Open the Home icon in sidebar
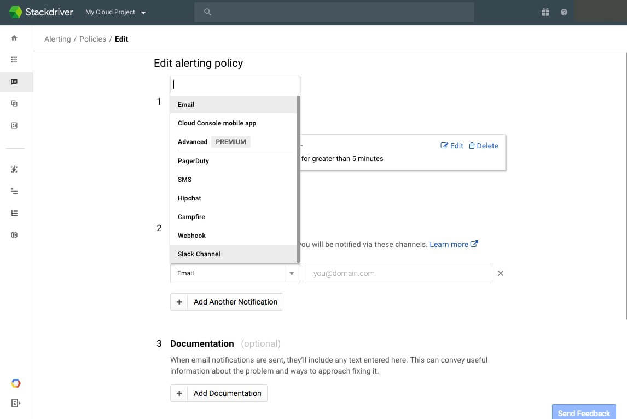 tap(14, 38)
